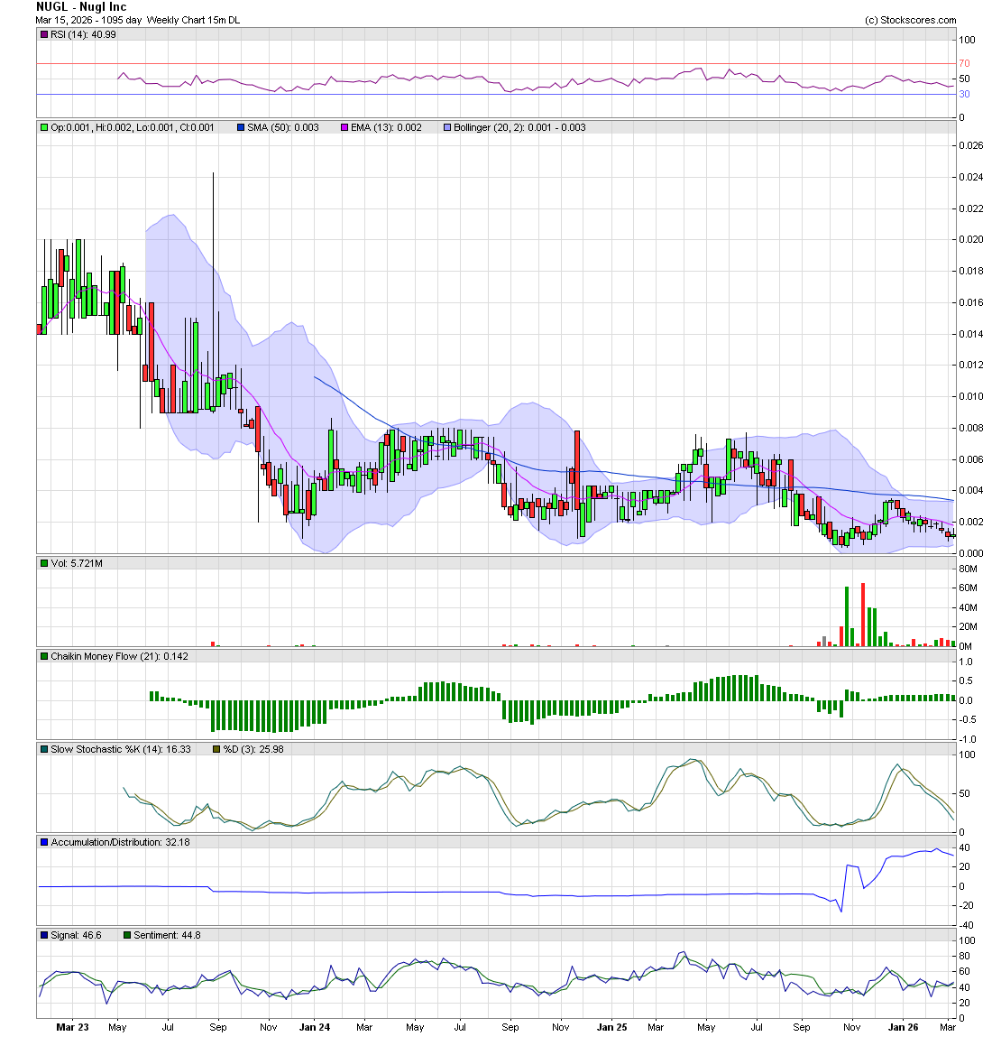
Task: Click the tallest green volume bar
Action: point(847,616)
